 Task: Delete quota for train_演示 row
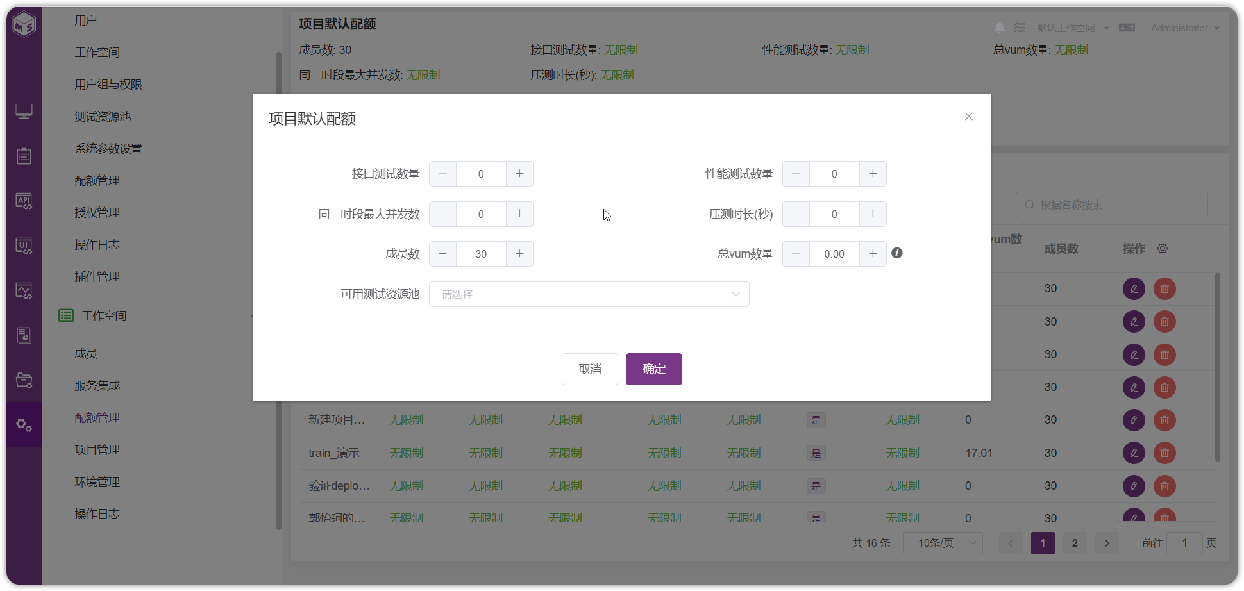click(1164, 453)
